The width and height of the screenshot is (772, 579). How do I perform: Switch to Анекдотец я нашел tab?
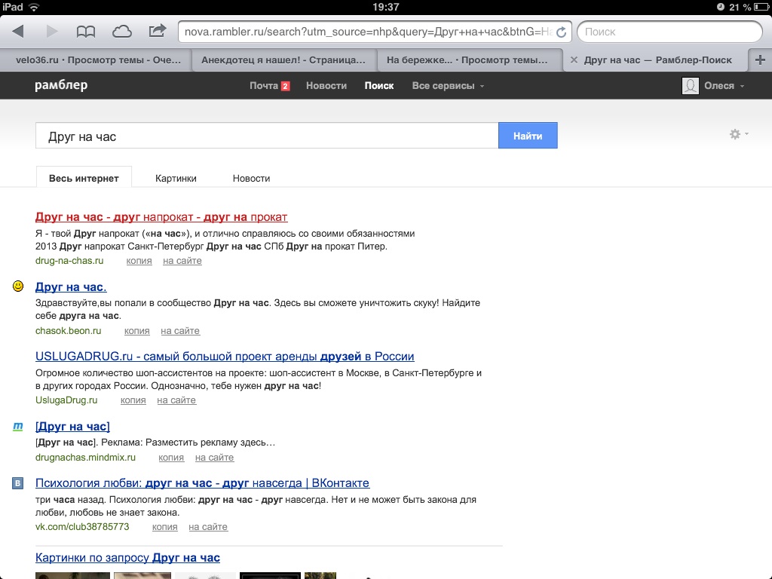pos(284,60)
